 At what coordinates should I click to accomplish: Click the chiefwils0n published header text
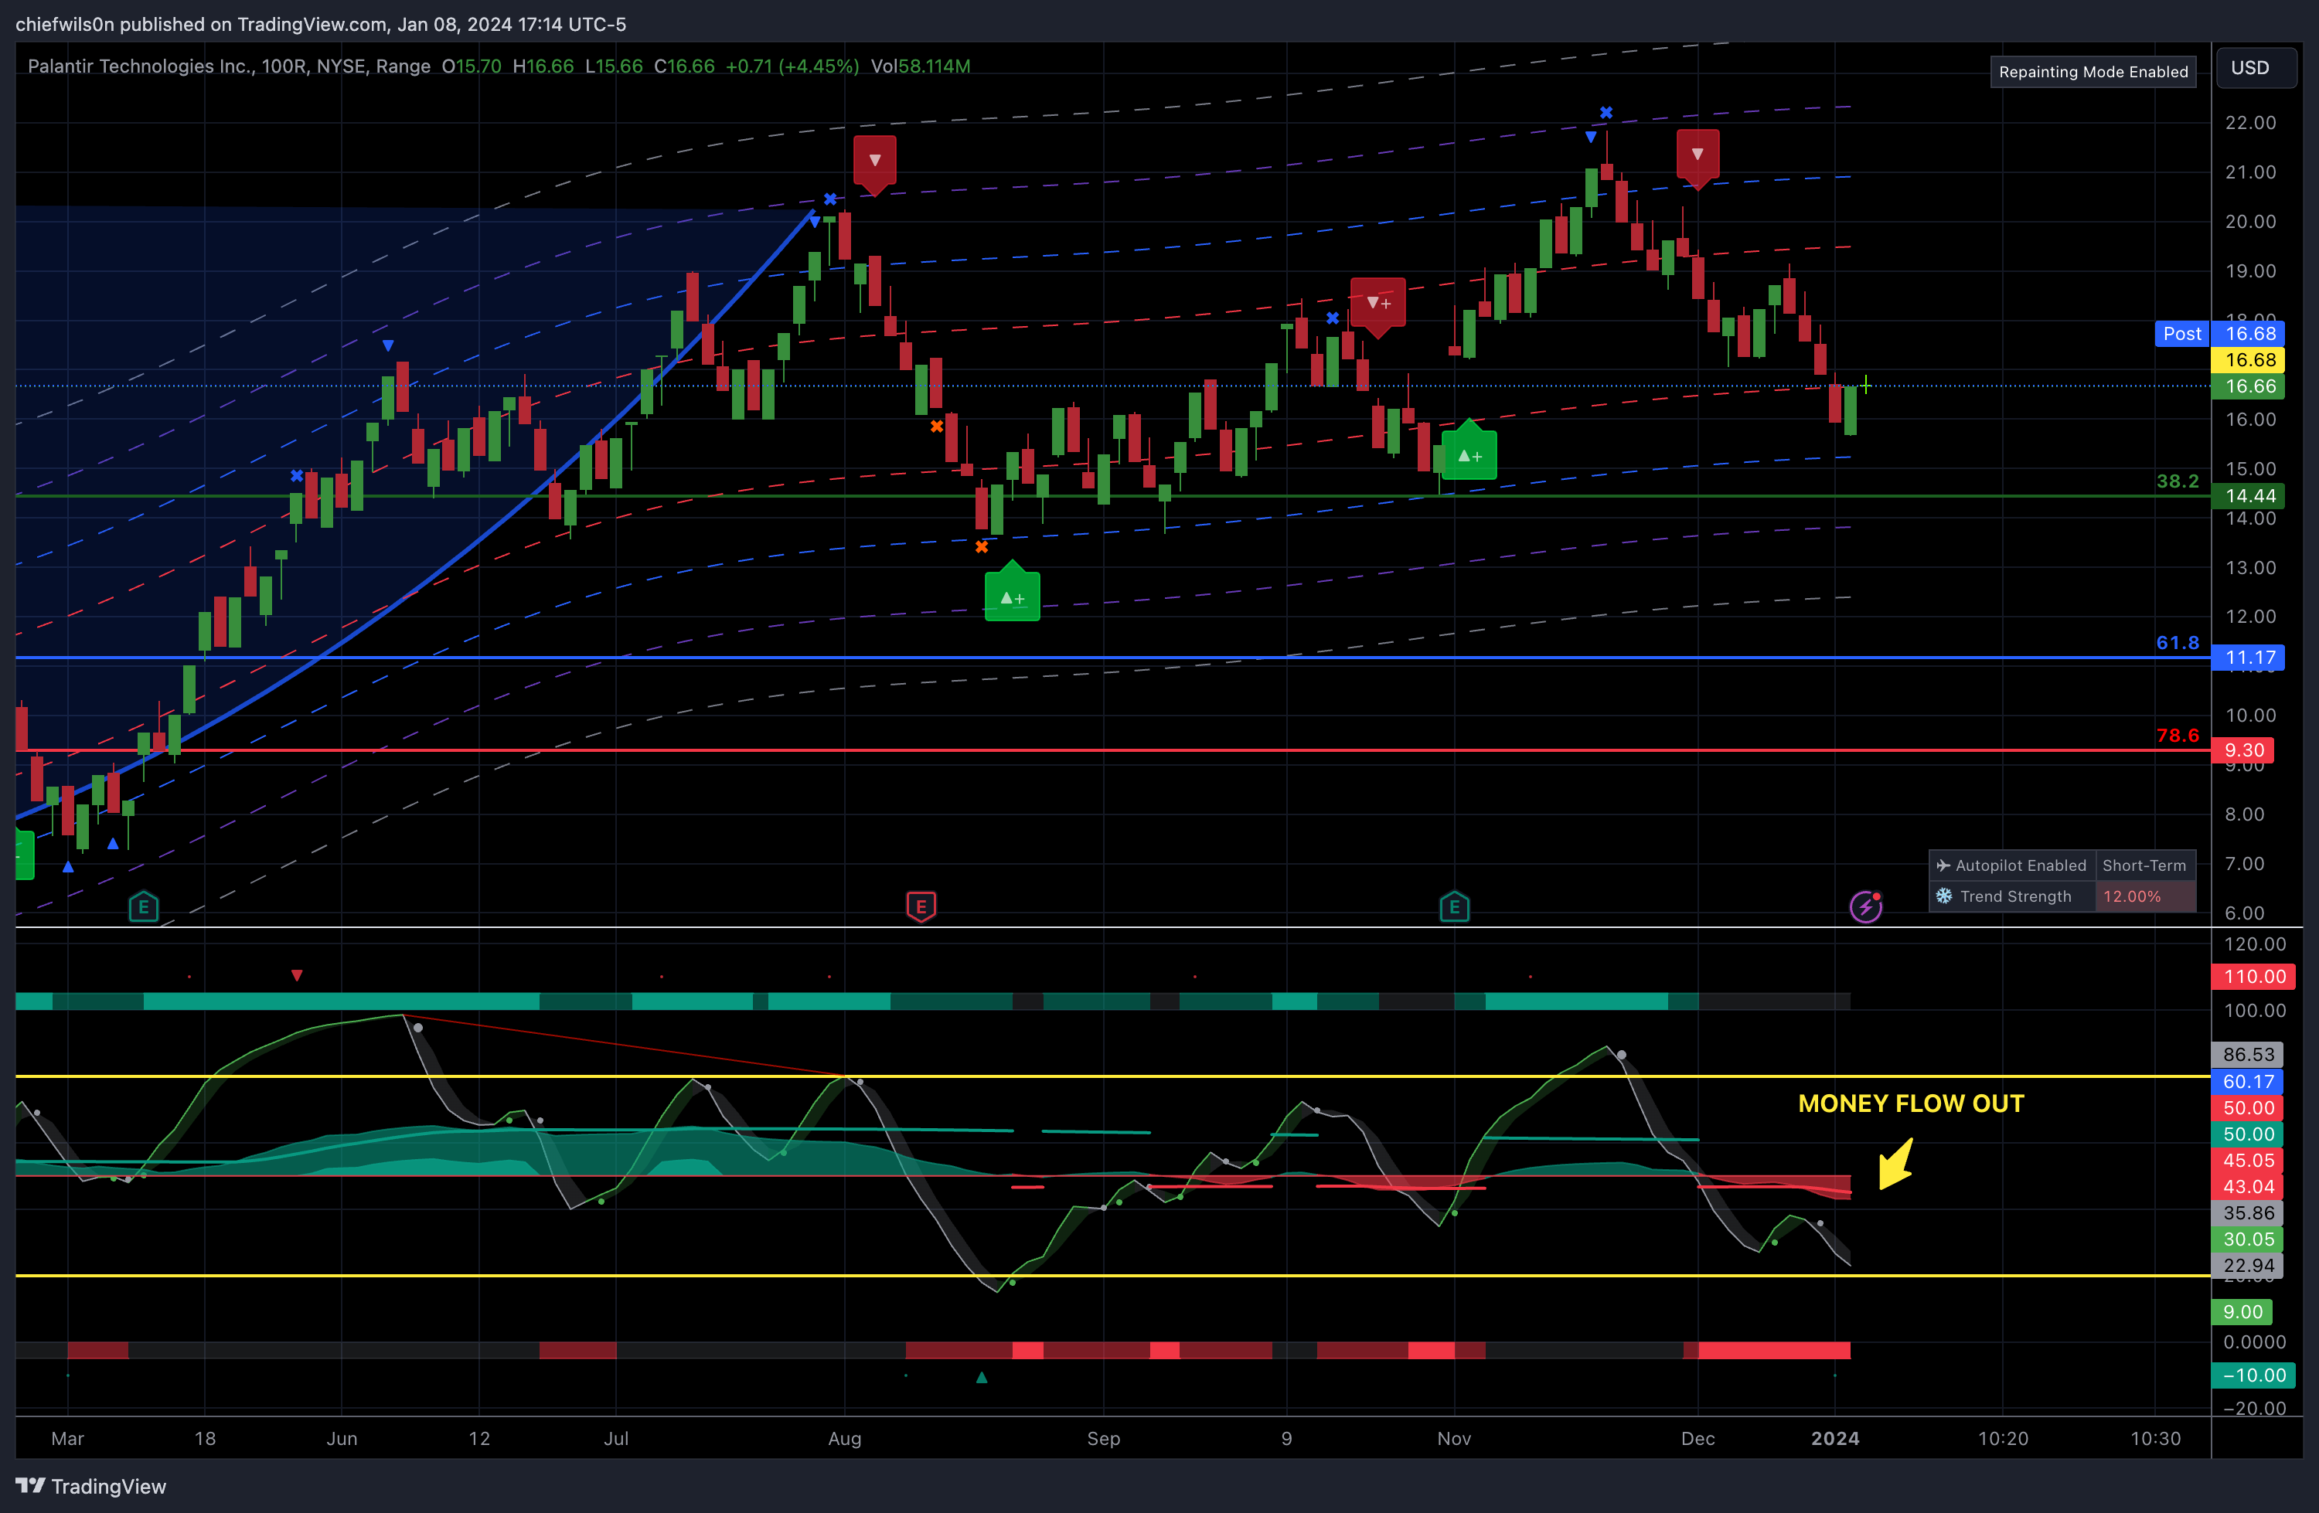[x=321, y=23]
